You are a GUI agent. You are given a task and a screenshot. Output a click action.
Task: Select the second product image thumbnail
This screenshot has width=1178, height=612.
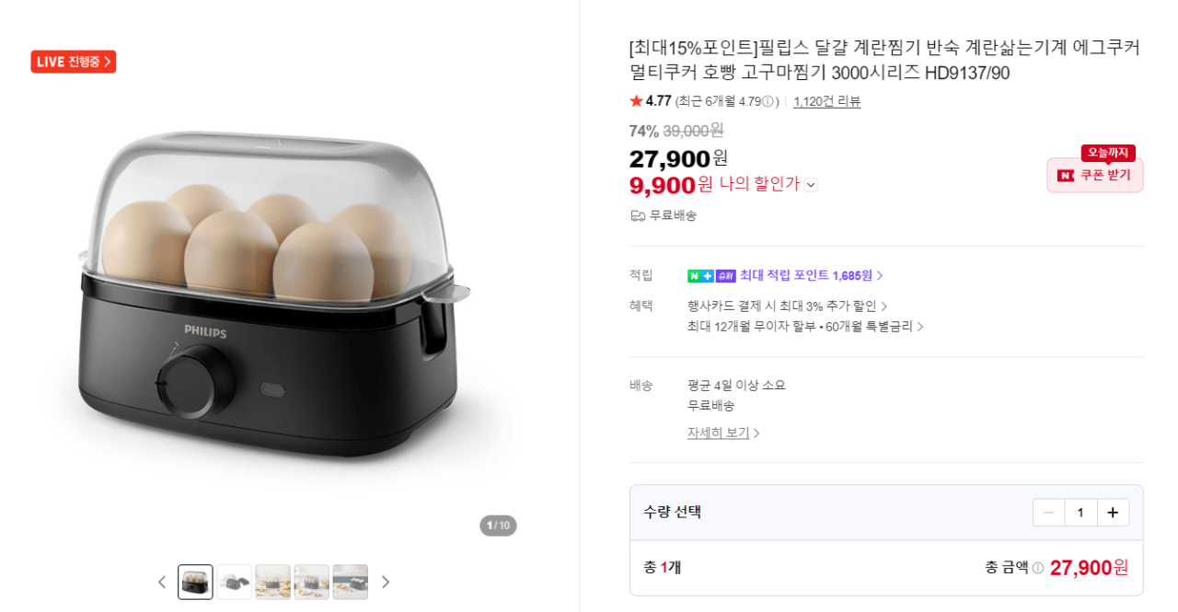[234, 582]
